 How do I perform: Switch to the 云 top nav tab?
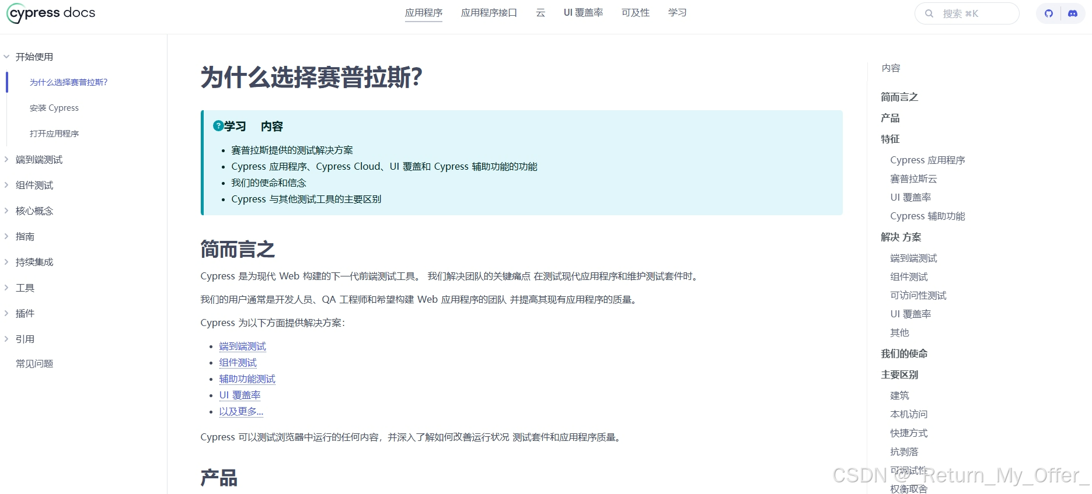(x=540, y=13)
